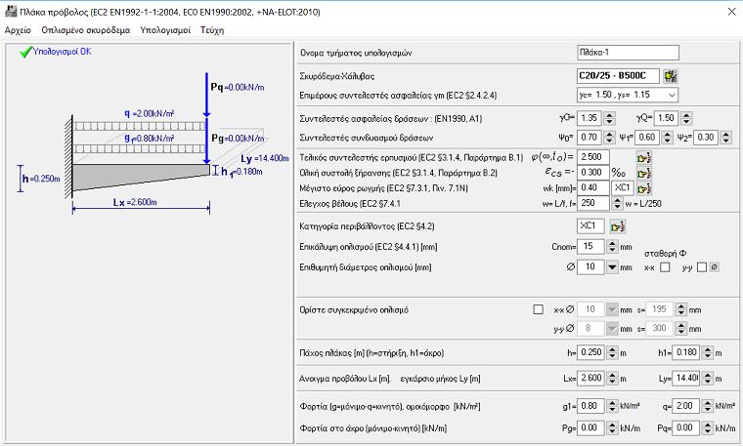Increase edge load Pg with up arrow
Screen dimensions: 743x446
pyautogui.click(x=612, y=425)
